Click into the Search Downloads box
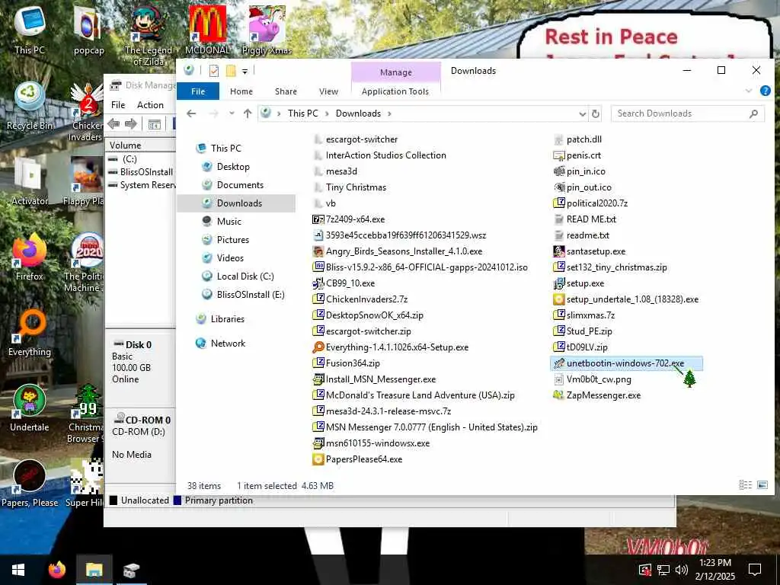This screenshot has width=780, height=585. pos(688,113)
